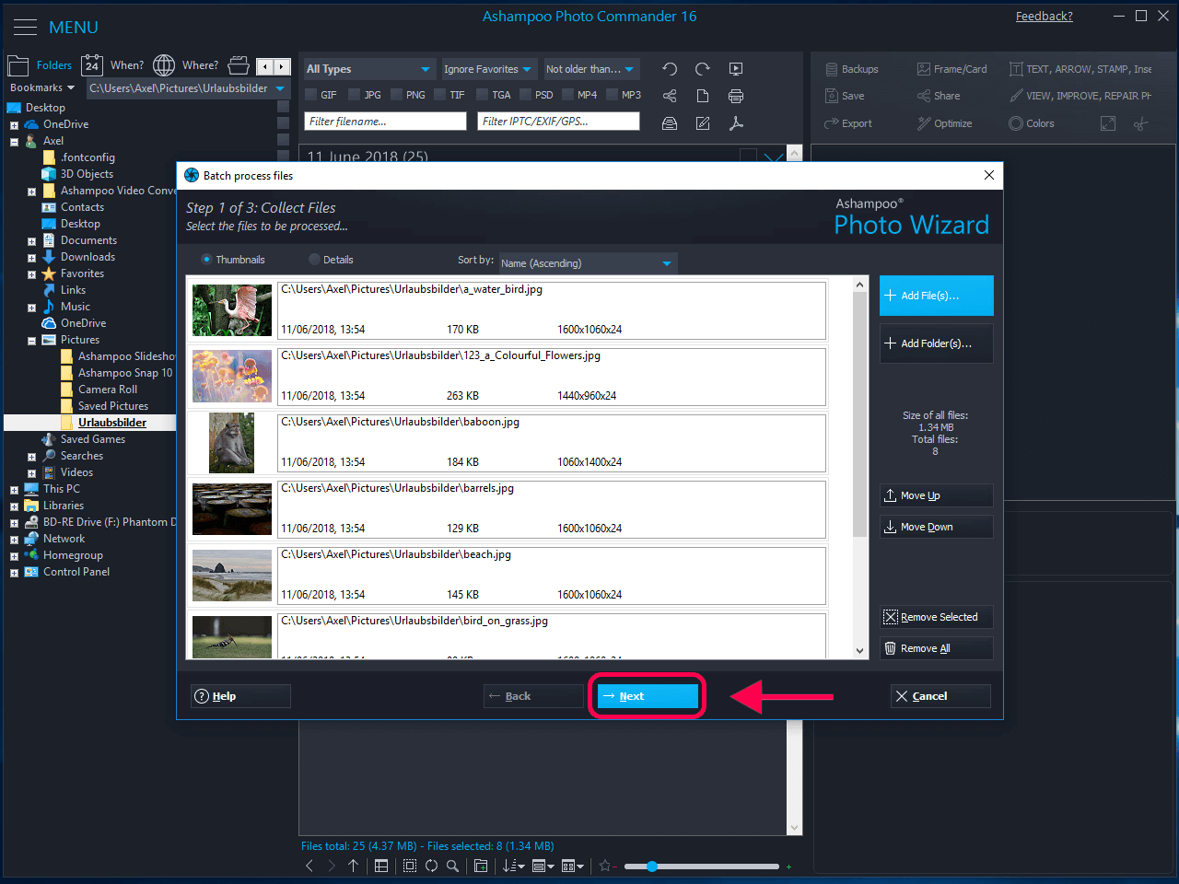Viewport: 1179px width, 884px height.
Task: Click inside the Filter filename field
Action: (385, 122)
